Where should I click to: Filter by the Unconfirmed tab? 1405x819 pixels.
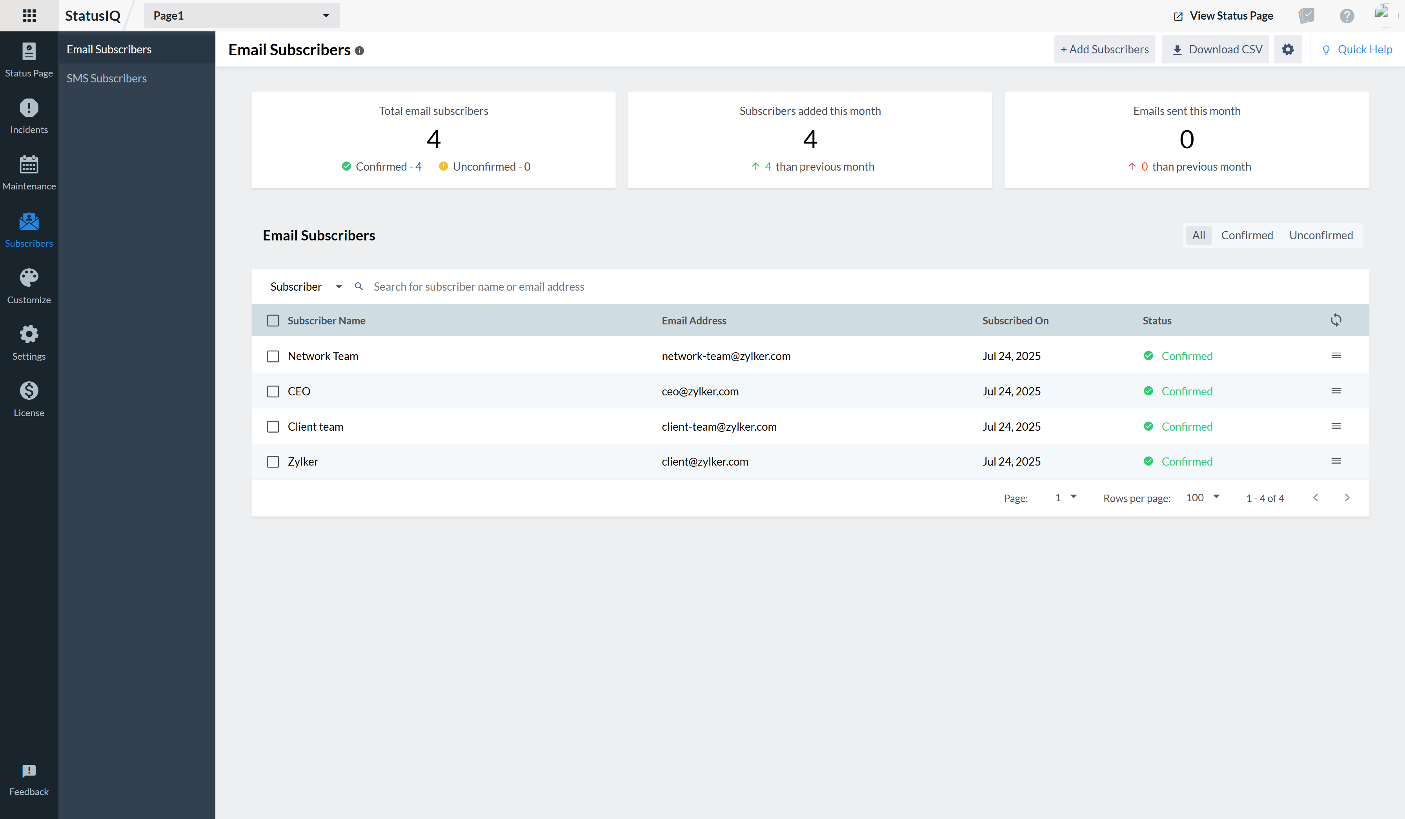[1320, 235]
